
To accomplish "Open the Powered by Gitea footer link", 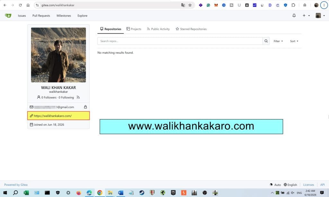I will coord(16,184).
